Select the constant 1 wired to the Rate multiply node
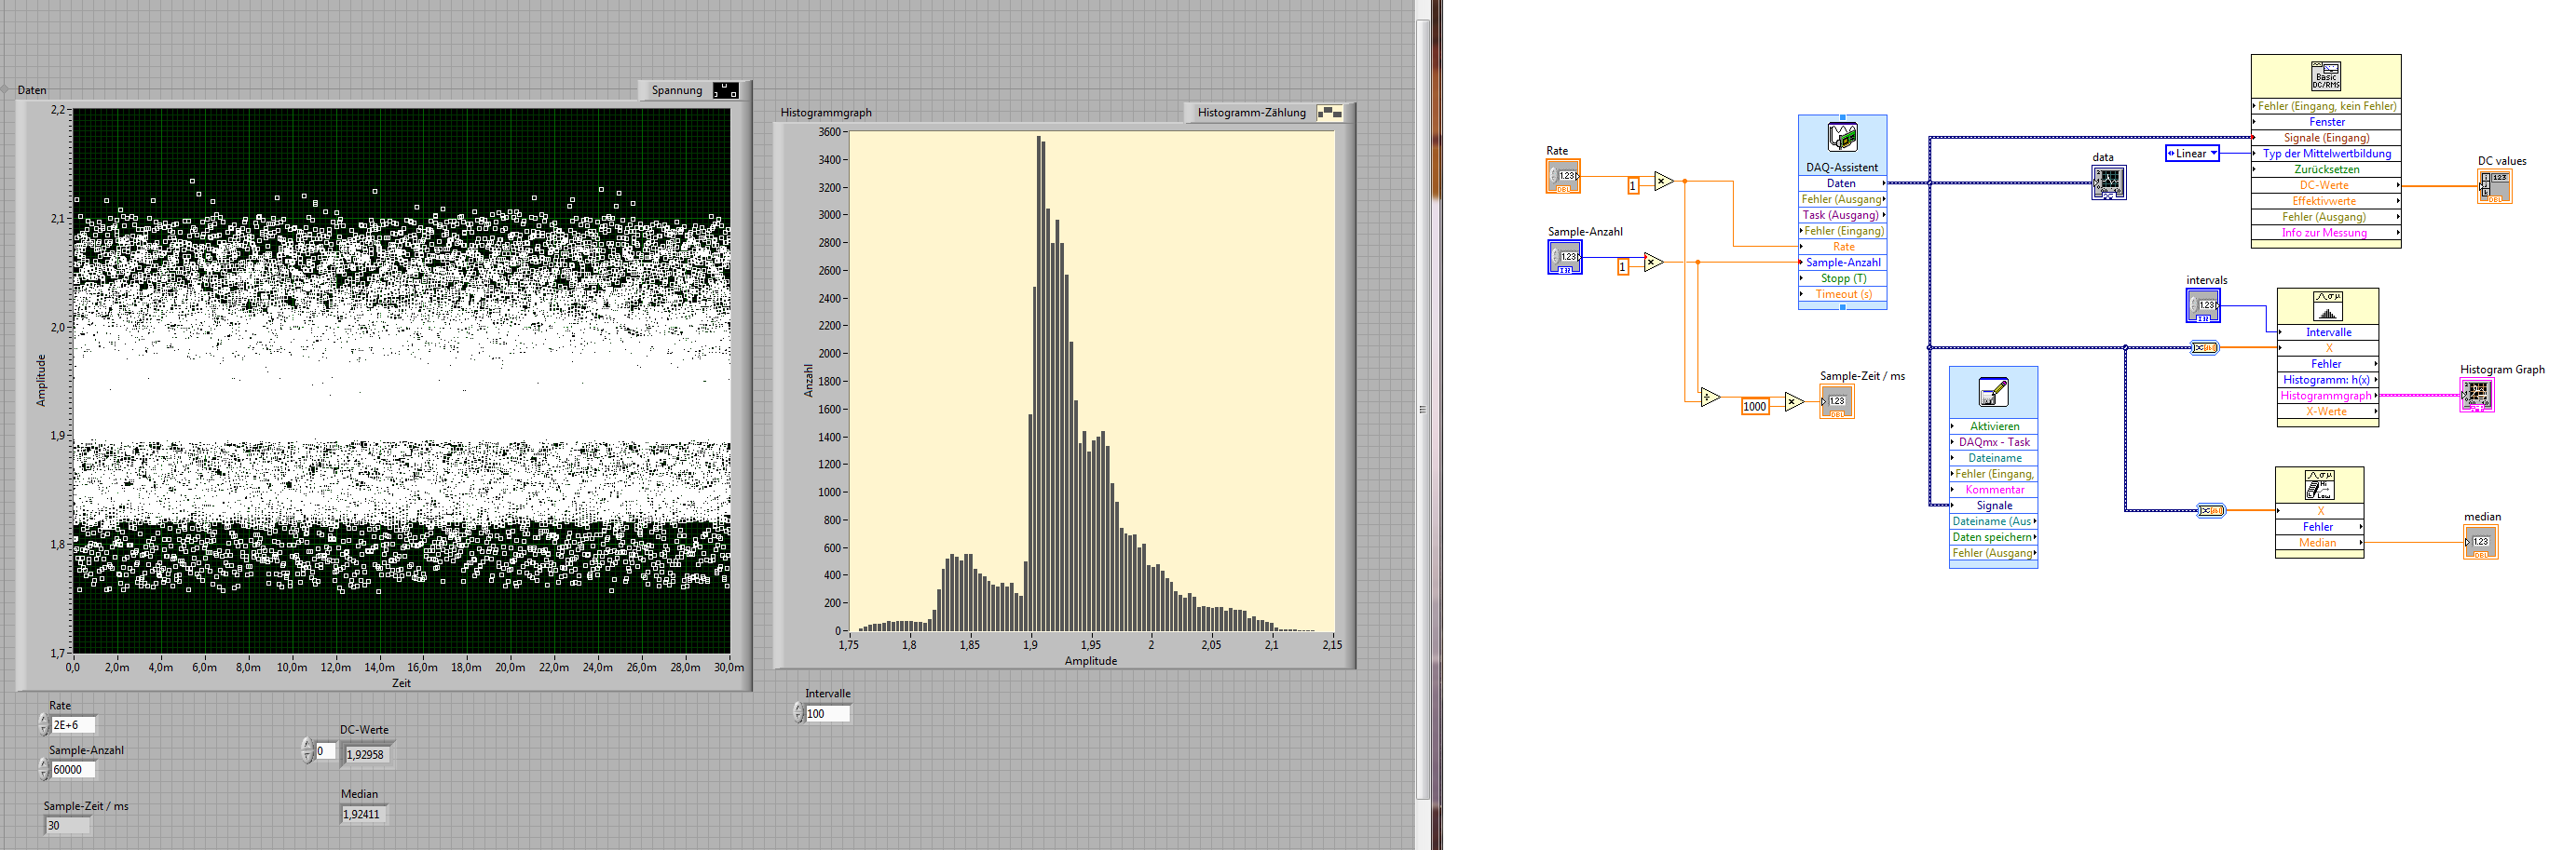The width and height of the screenshot is (2576, 850). coord(1633,186)
